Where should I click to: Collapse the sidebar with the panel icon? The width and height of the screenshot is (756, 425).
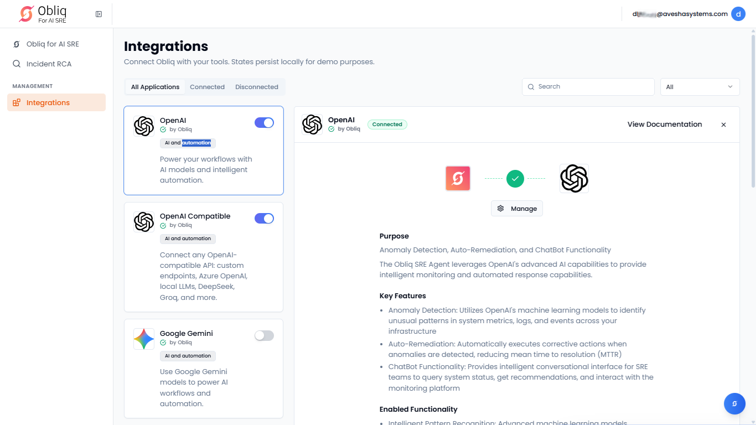(x=99, y=14)
